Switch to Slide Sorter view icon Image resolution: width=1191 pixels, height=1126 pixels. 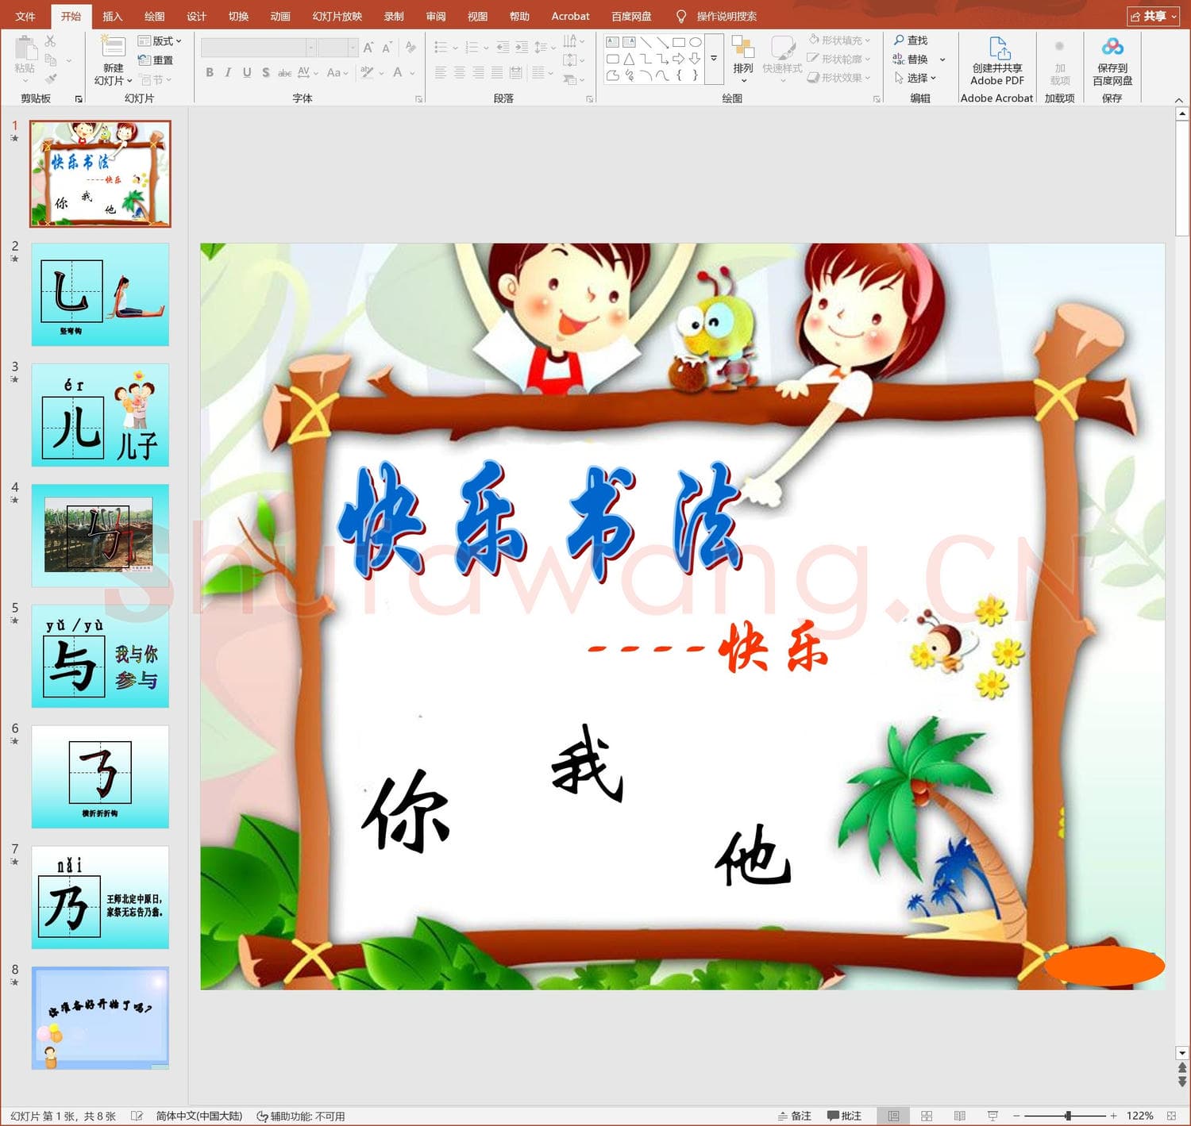pos(927,1116)
